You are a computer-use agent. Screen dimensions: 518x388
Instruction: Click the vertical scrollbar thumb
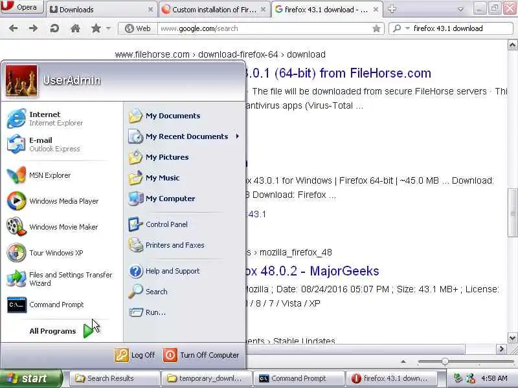(x=512, y=213)
